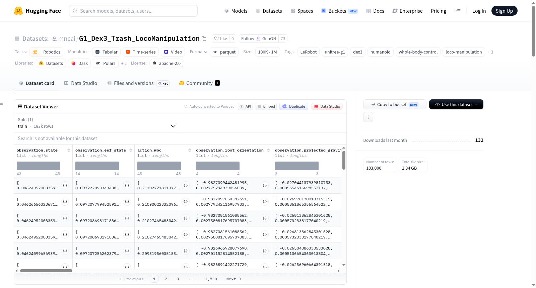Open Spaces in the top navigation
536x288 pixels.
302,11
